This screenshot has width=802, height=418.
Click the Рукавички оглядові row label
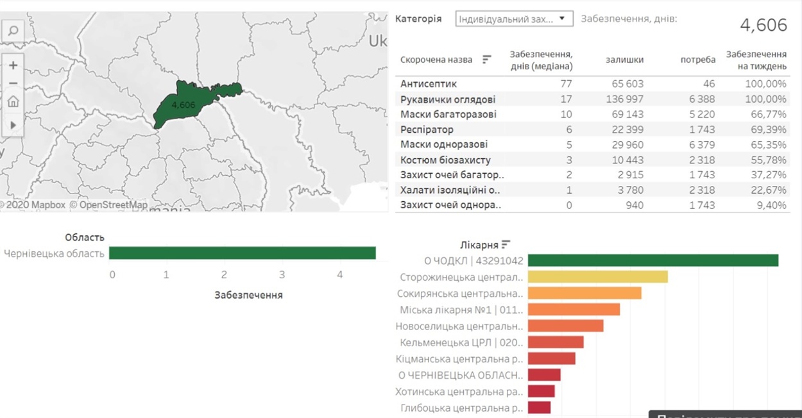coord(448,99)
